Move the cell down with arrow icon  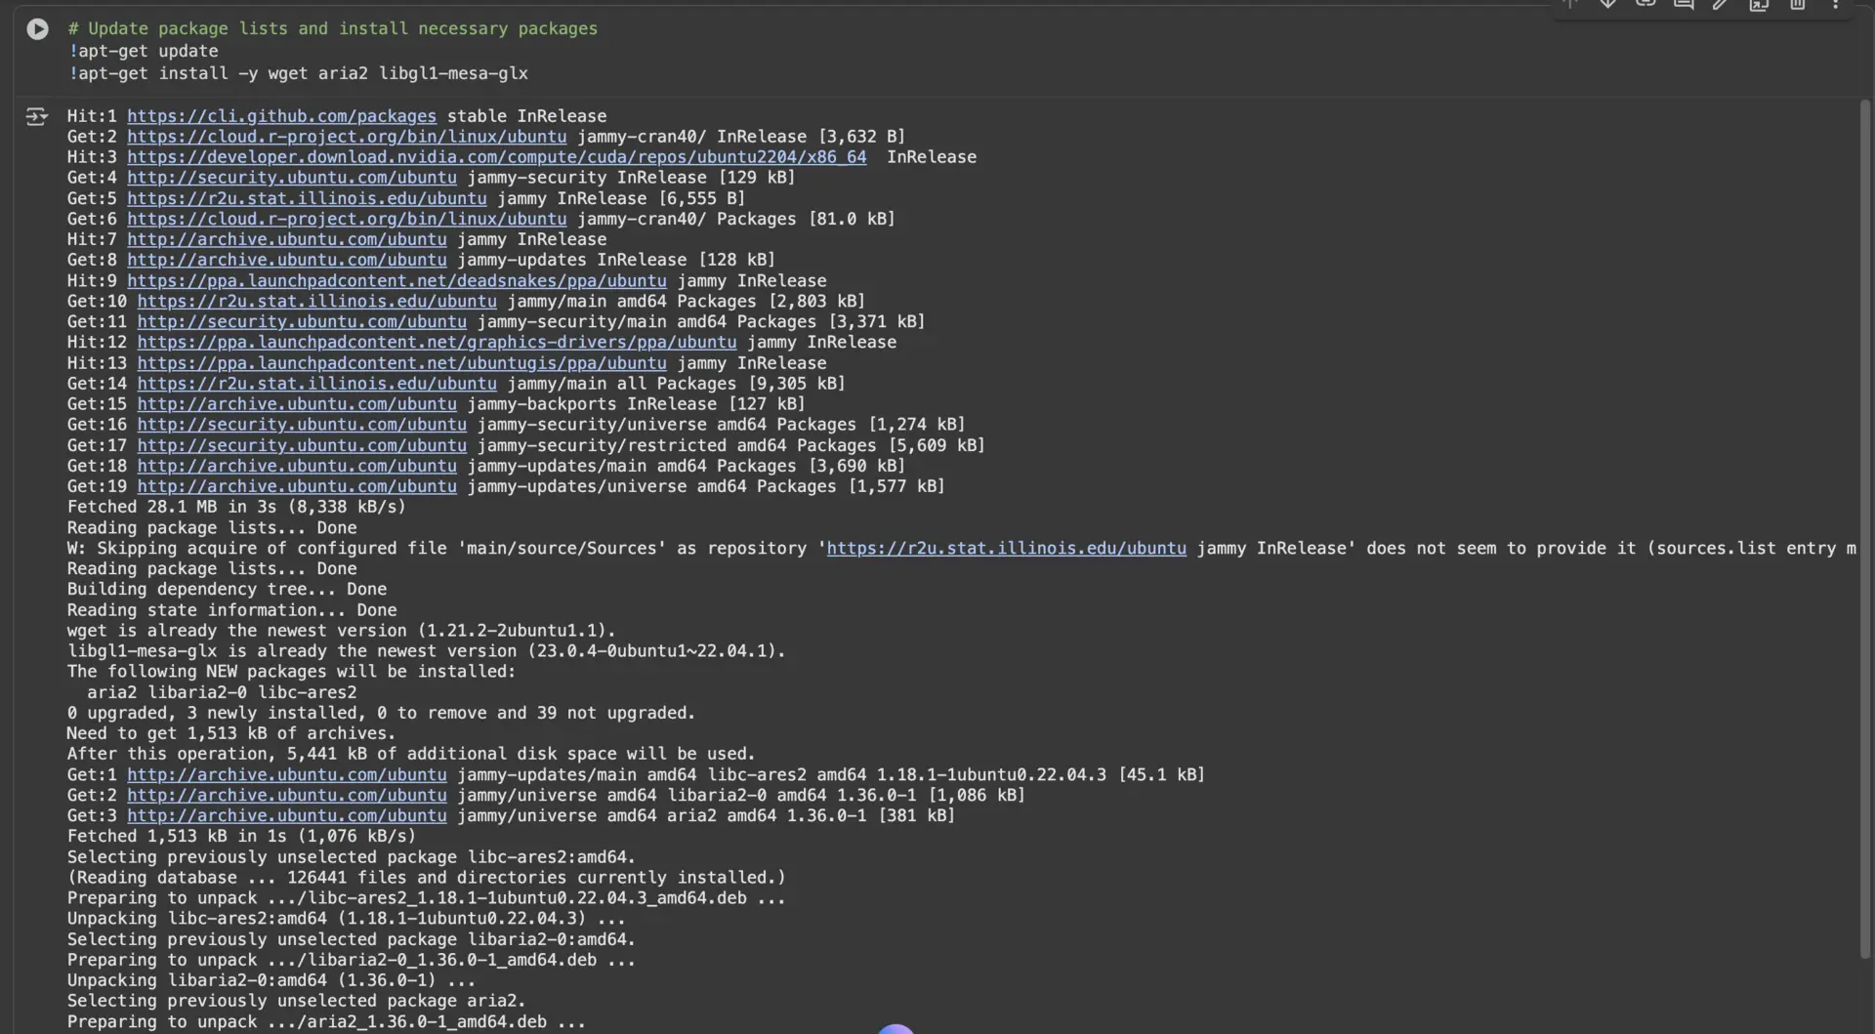coord(1607,4)
